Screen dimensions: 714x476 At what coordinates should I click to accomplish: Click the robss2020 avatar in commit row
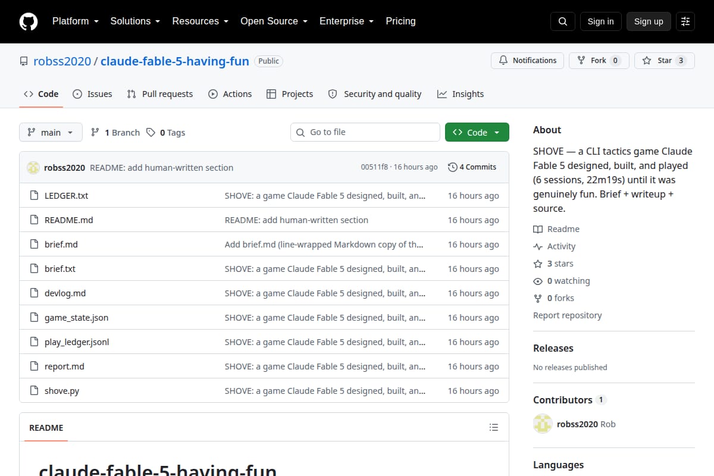(33, 168)
